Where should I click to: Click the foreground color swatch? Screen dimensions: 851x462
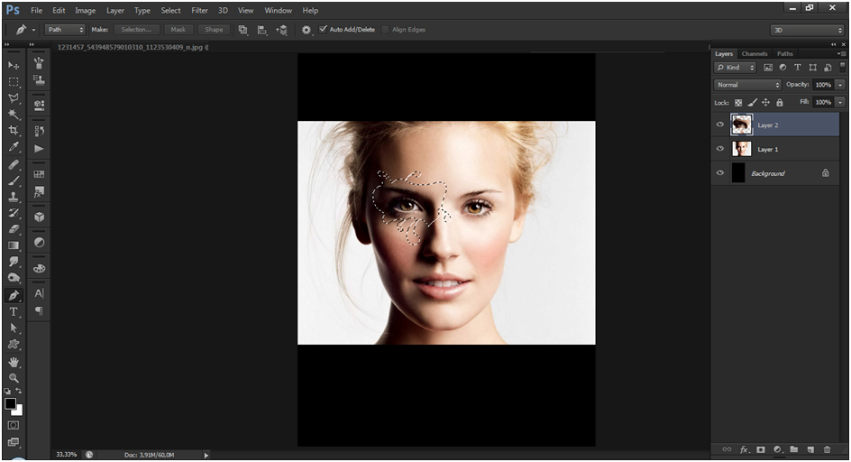(x=10, y=403)
